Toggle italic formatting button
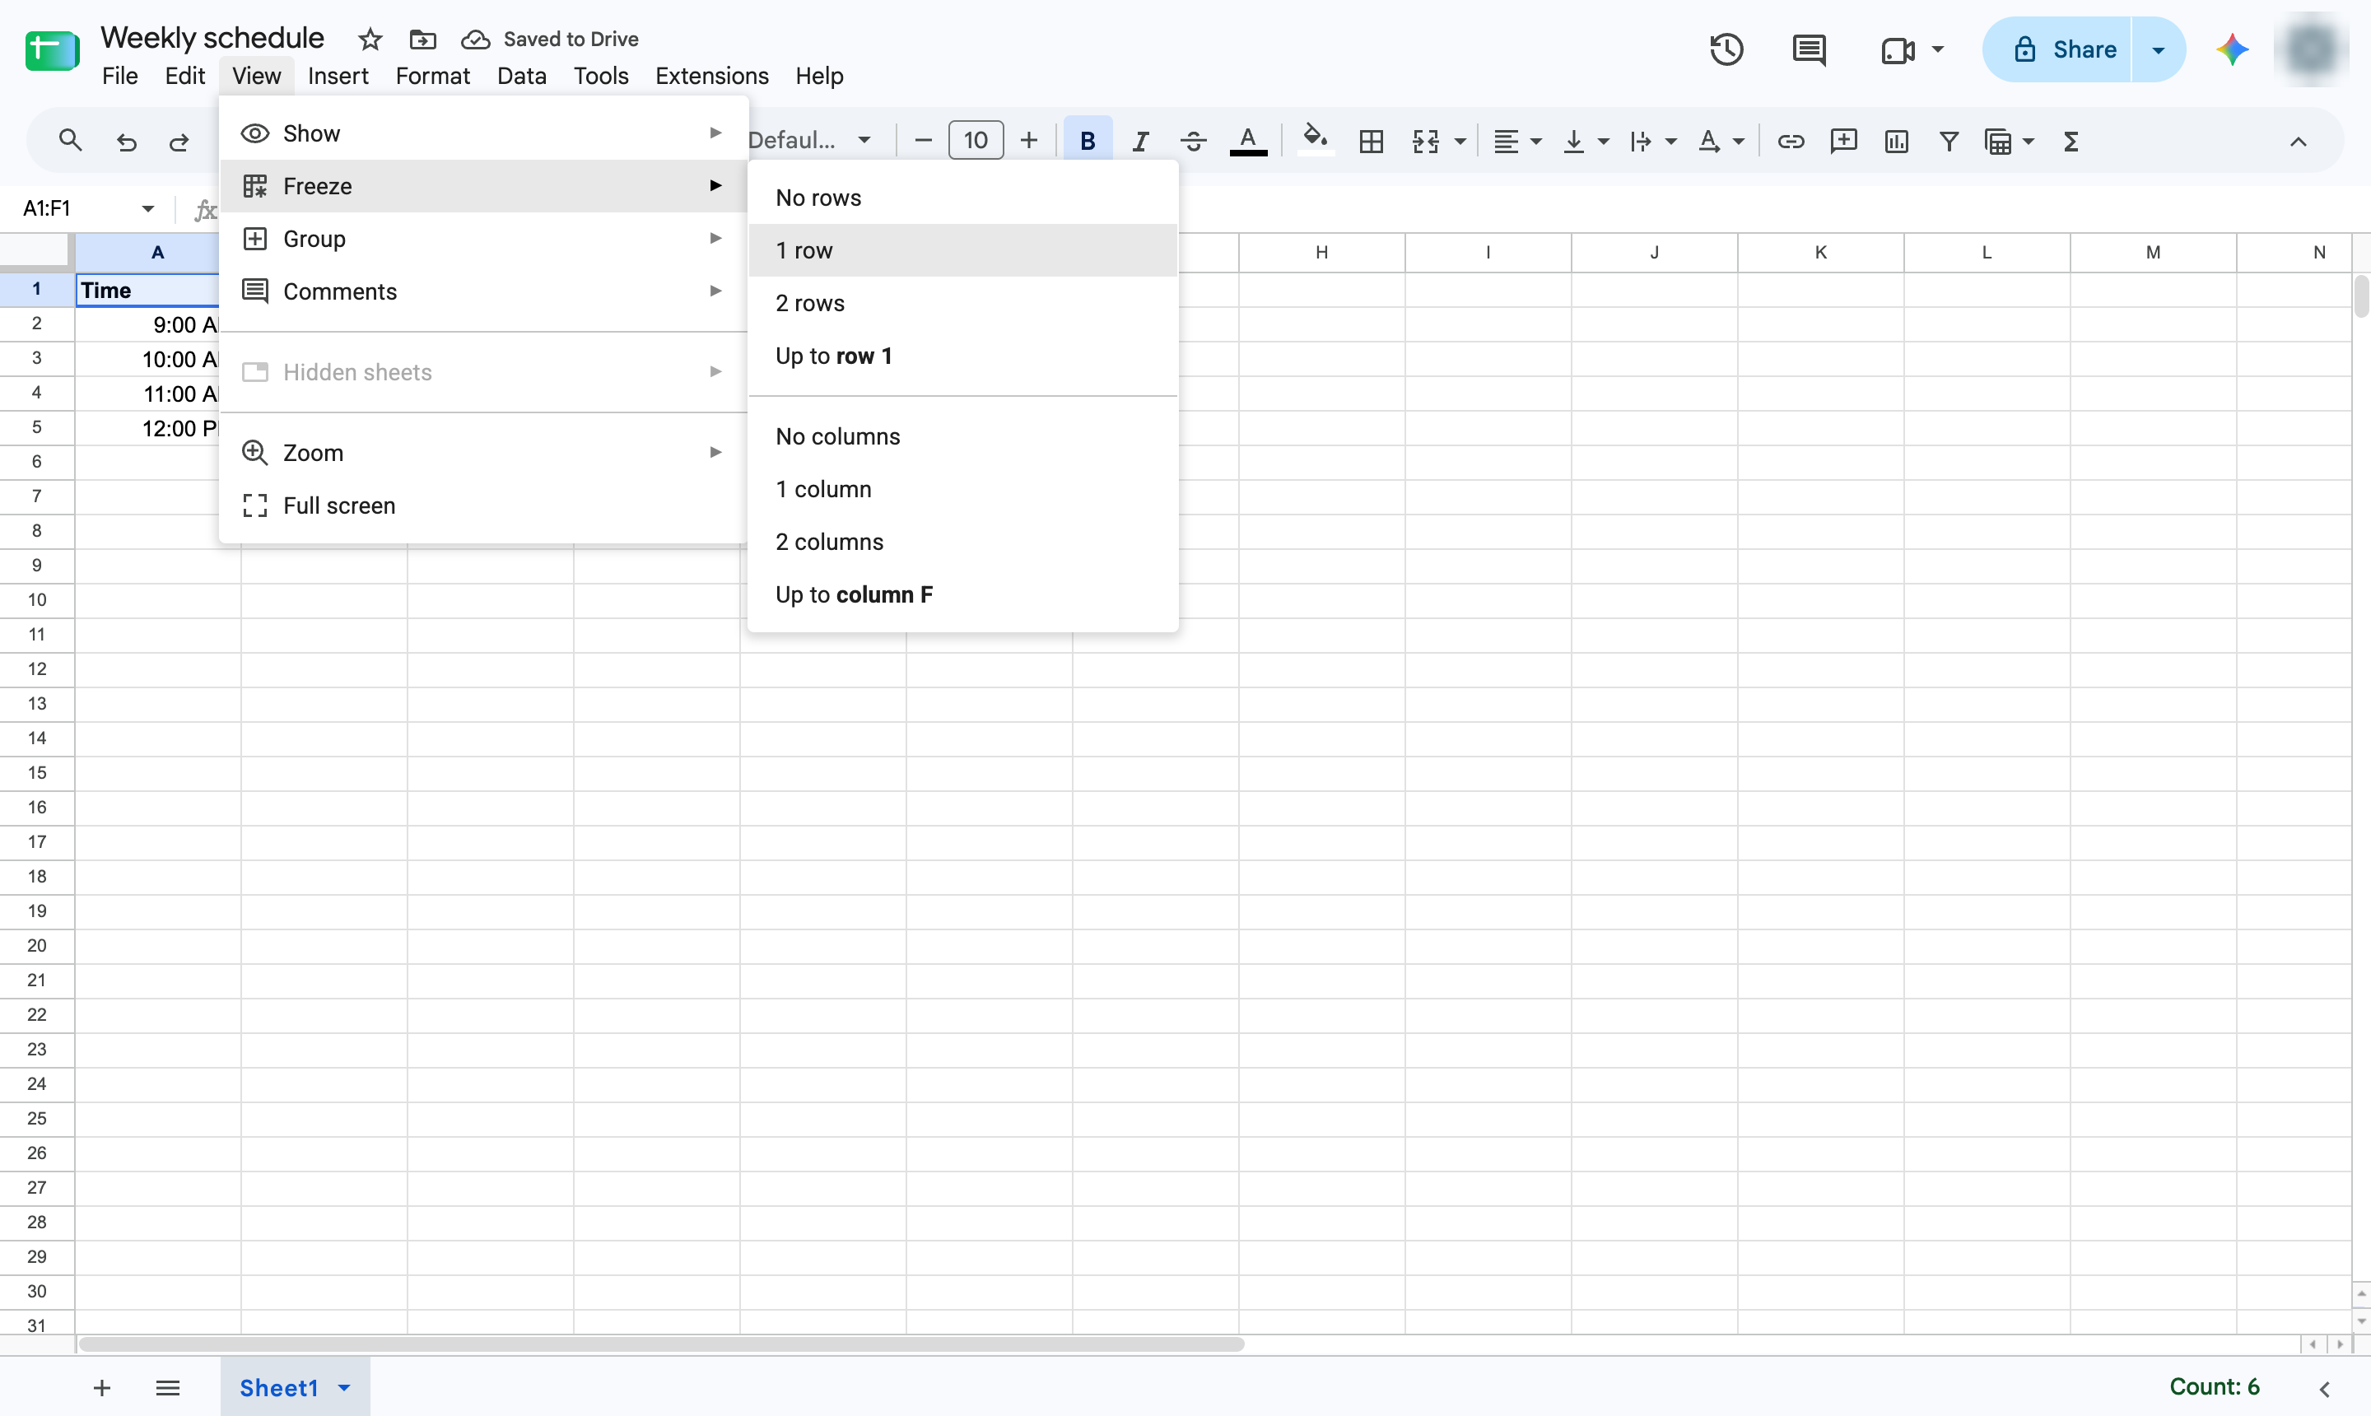 (1140, 142)
